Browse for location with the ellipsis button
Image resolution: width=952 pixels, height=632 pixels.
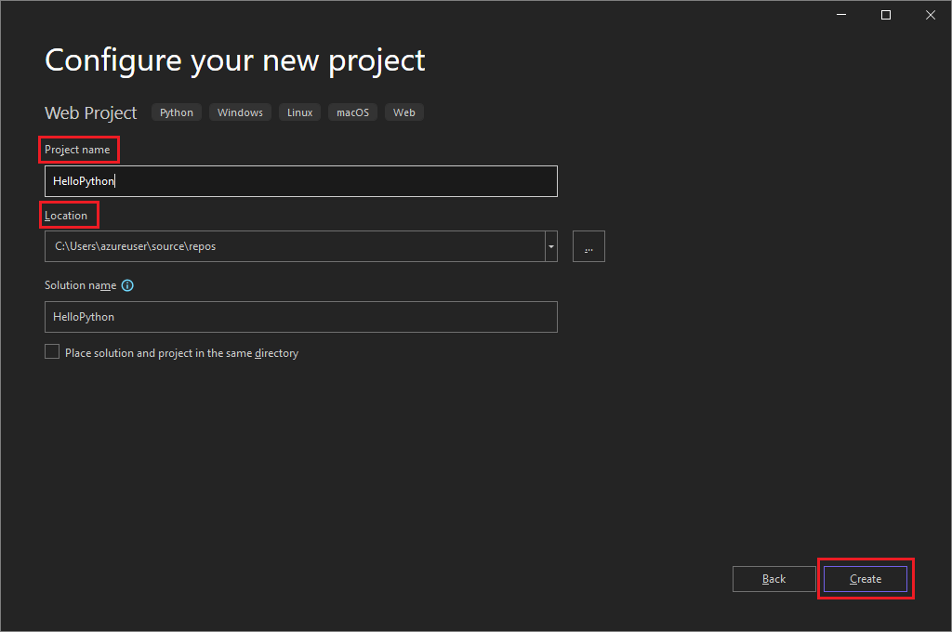[588, 246]
